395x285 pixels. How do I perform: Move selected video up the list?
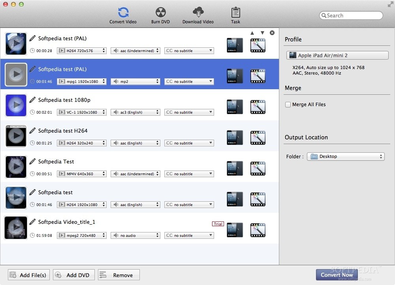coord(252,33)
